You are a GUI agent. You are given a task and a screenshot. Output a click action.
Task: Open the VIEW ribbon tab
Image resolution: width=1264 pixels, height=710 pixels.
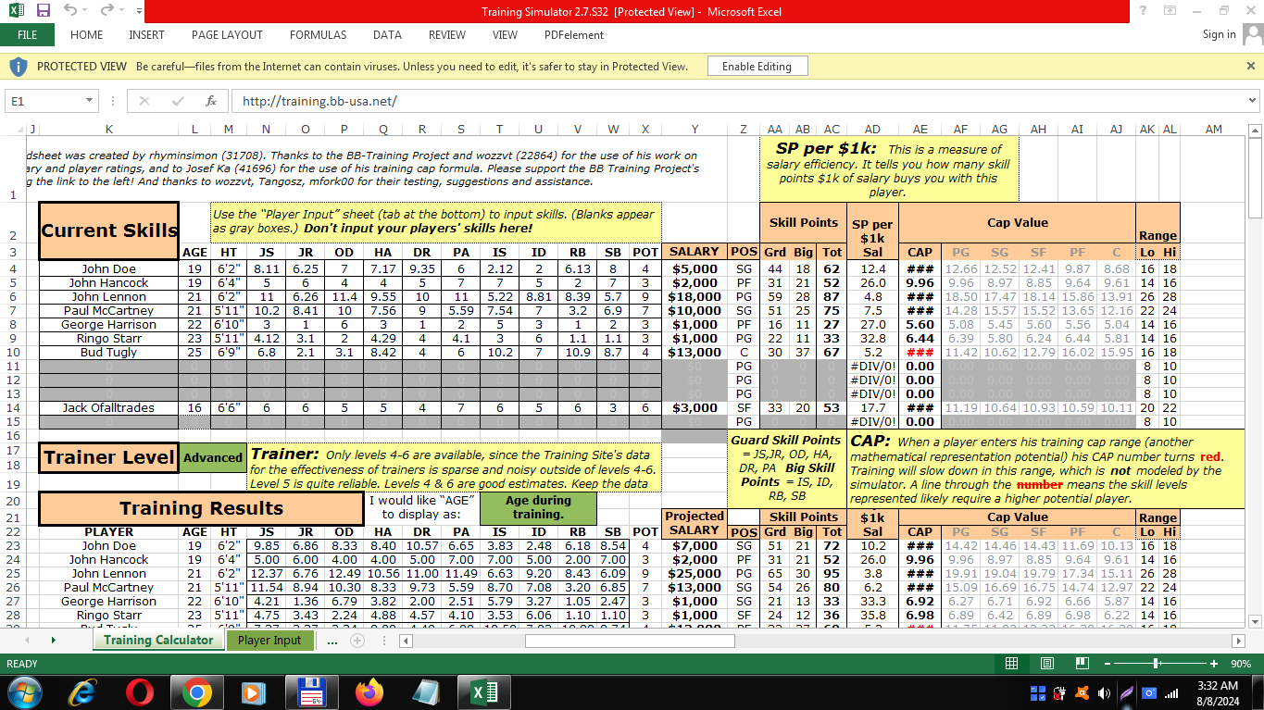[x=505, y=35]
